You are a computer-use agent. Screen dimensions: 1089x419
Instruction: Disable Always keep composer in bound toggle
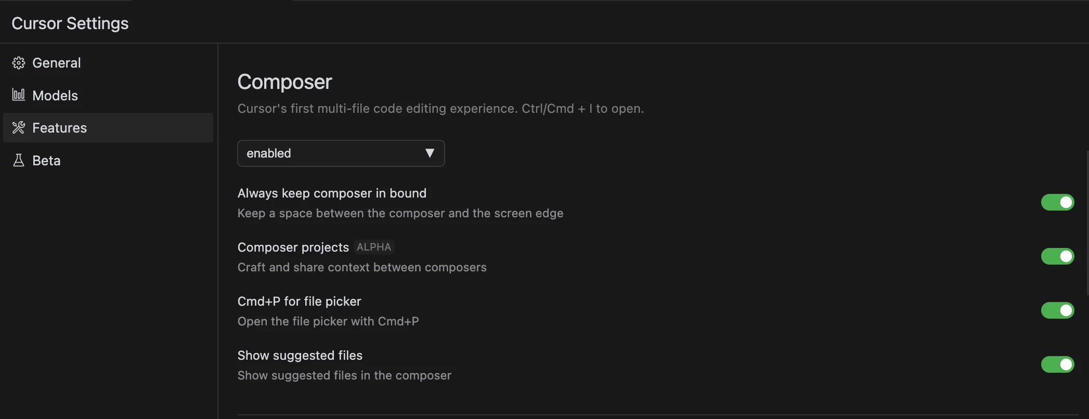[1057, 202]
